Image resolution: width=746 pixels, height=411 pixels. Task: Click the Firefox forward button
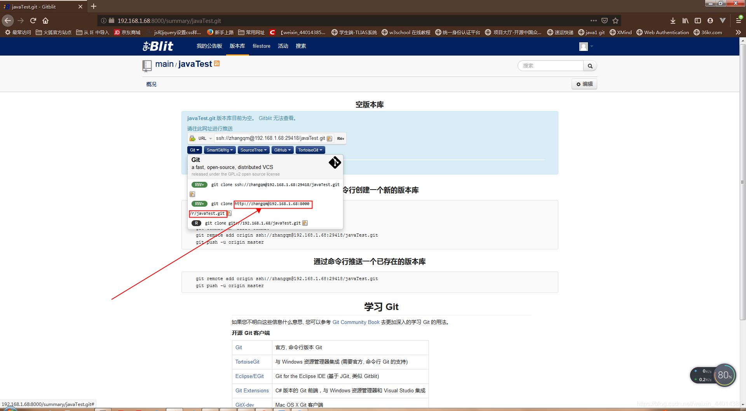tap(21, 21)
